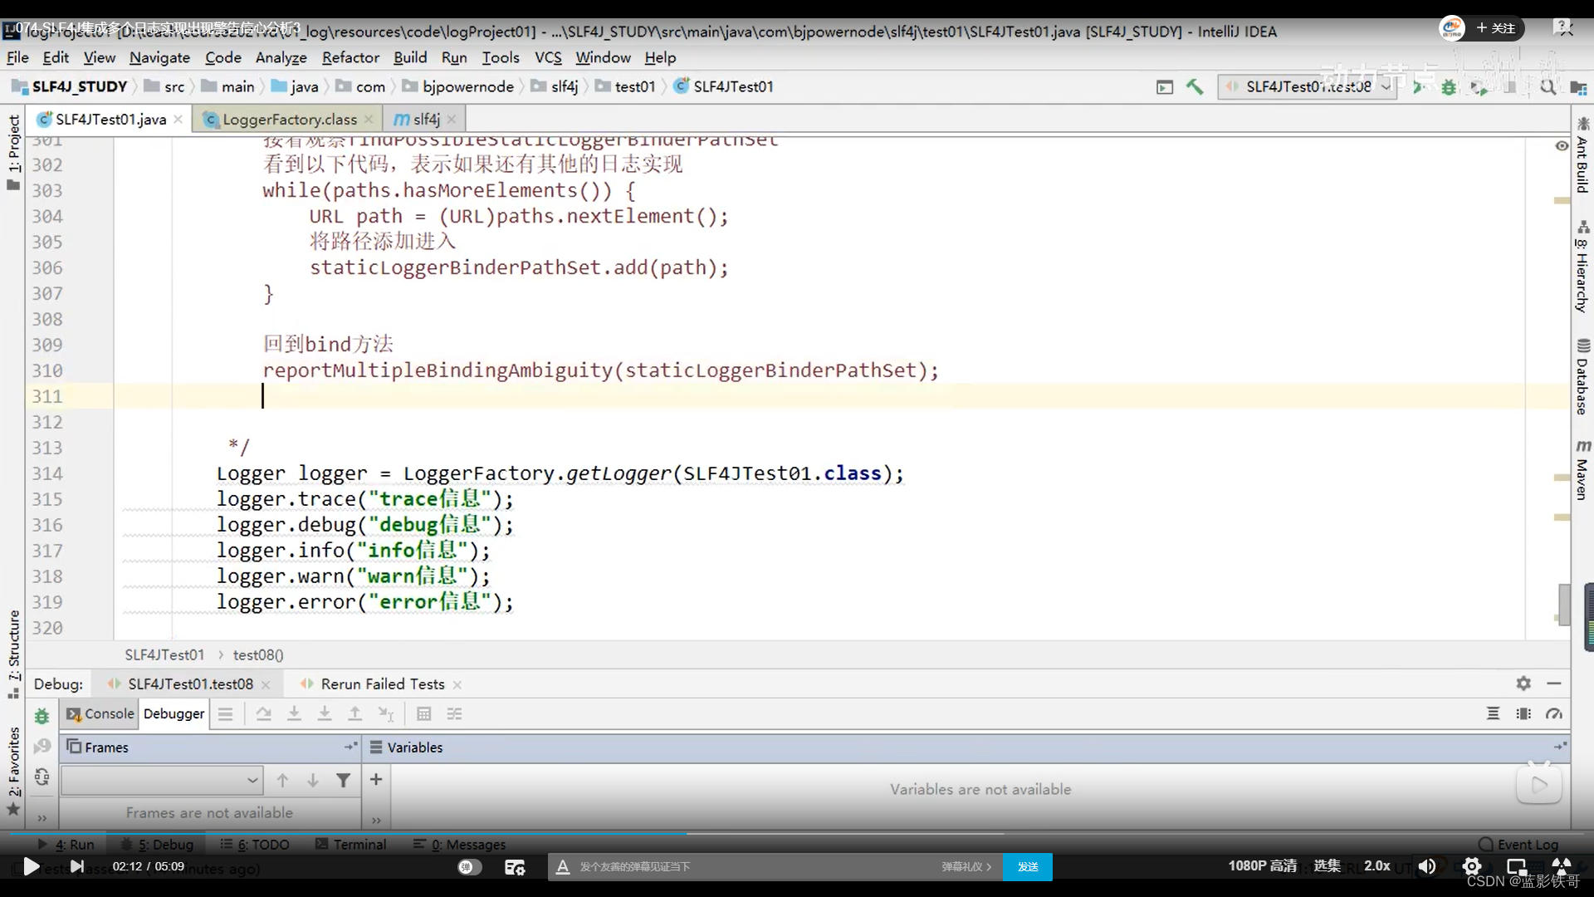Click the next frame down arrow
The height and width of the screenshot is (897, 1594).
tap(313, 780)
